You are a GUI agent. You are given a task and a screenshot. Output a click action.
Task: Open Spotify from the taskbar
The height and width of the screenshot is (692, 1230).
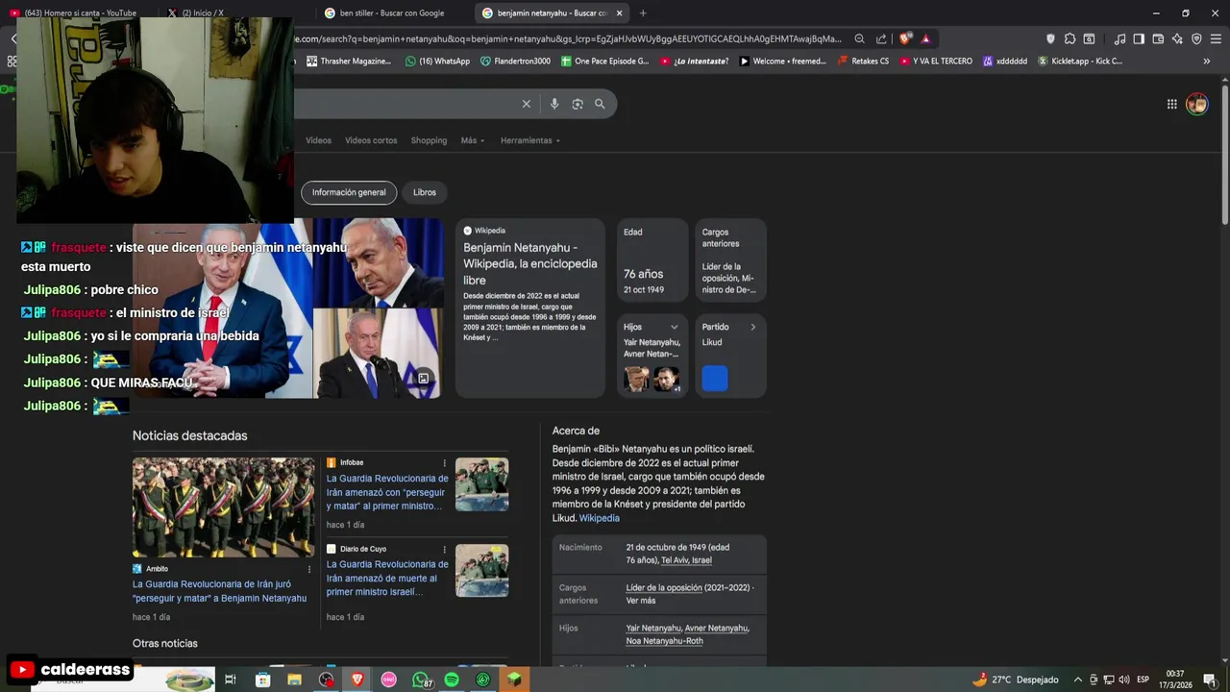pos(452,680)
